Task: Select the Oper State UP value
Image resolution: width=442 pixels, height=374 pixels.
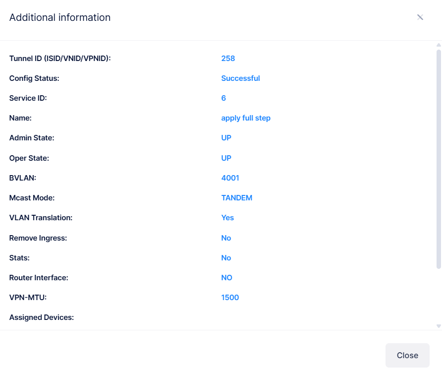Action: click(226, 158)
